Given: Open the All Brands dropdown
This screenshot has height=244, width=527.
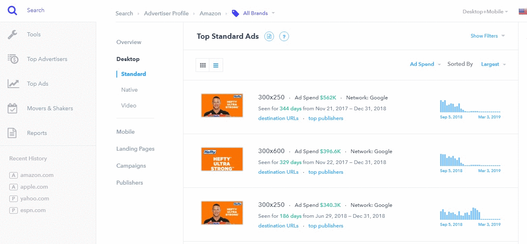Looking at the screenshot, I should click(259, 13).
